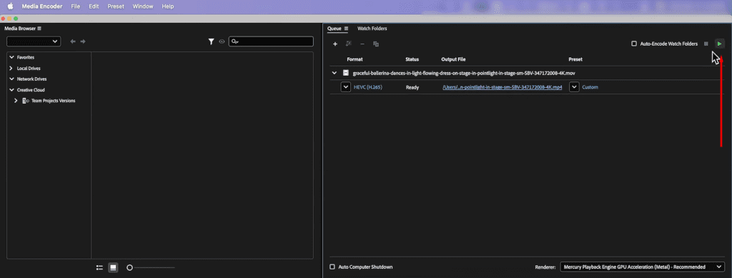Click the Output File column header
This screenshot has width=732, height=278.
tap(453, 59)
